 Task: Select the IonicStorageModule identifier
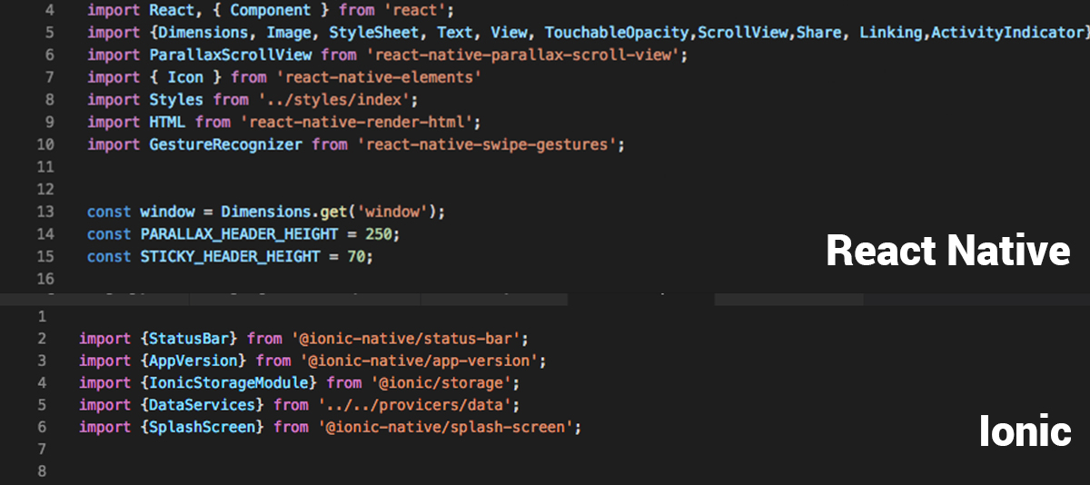(x=230, y=382)
